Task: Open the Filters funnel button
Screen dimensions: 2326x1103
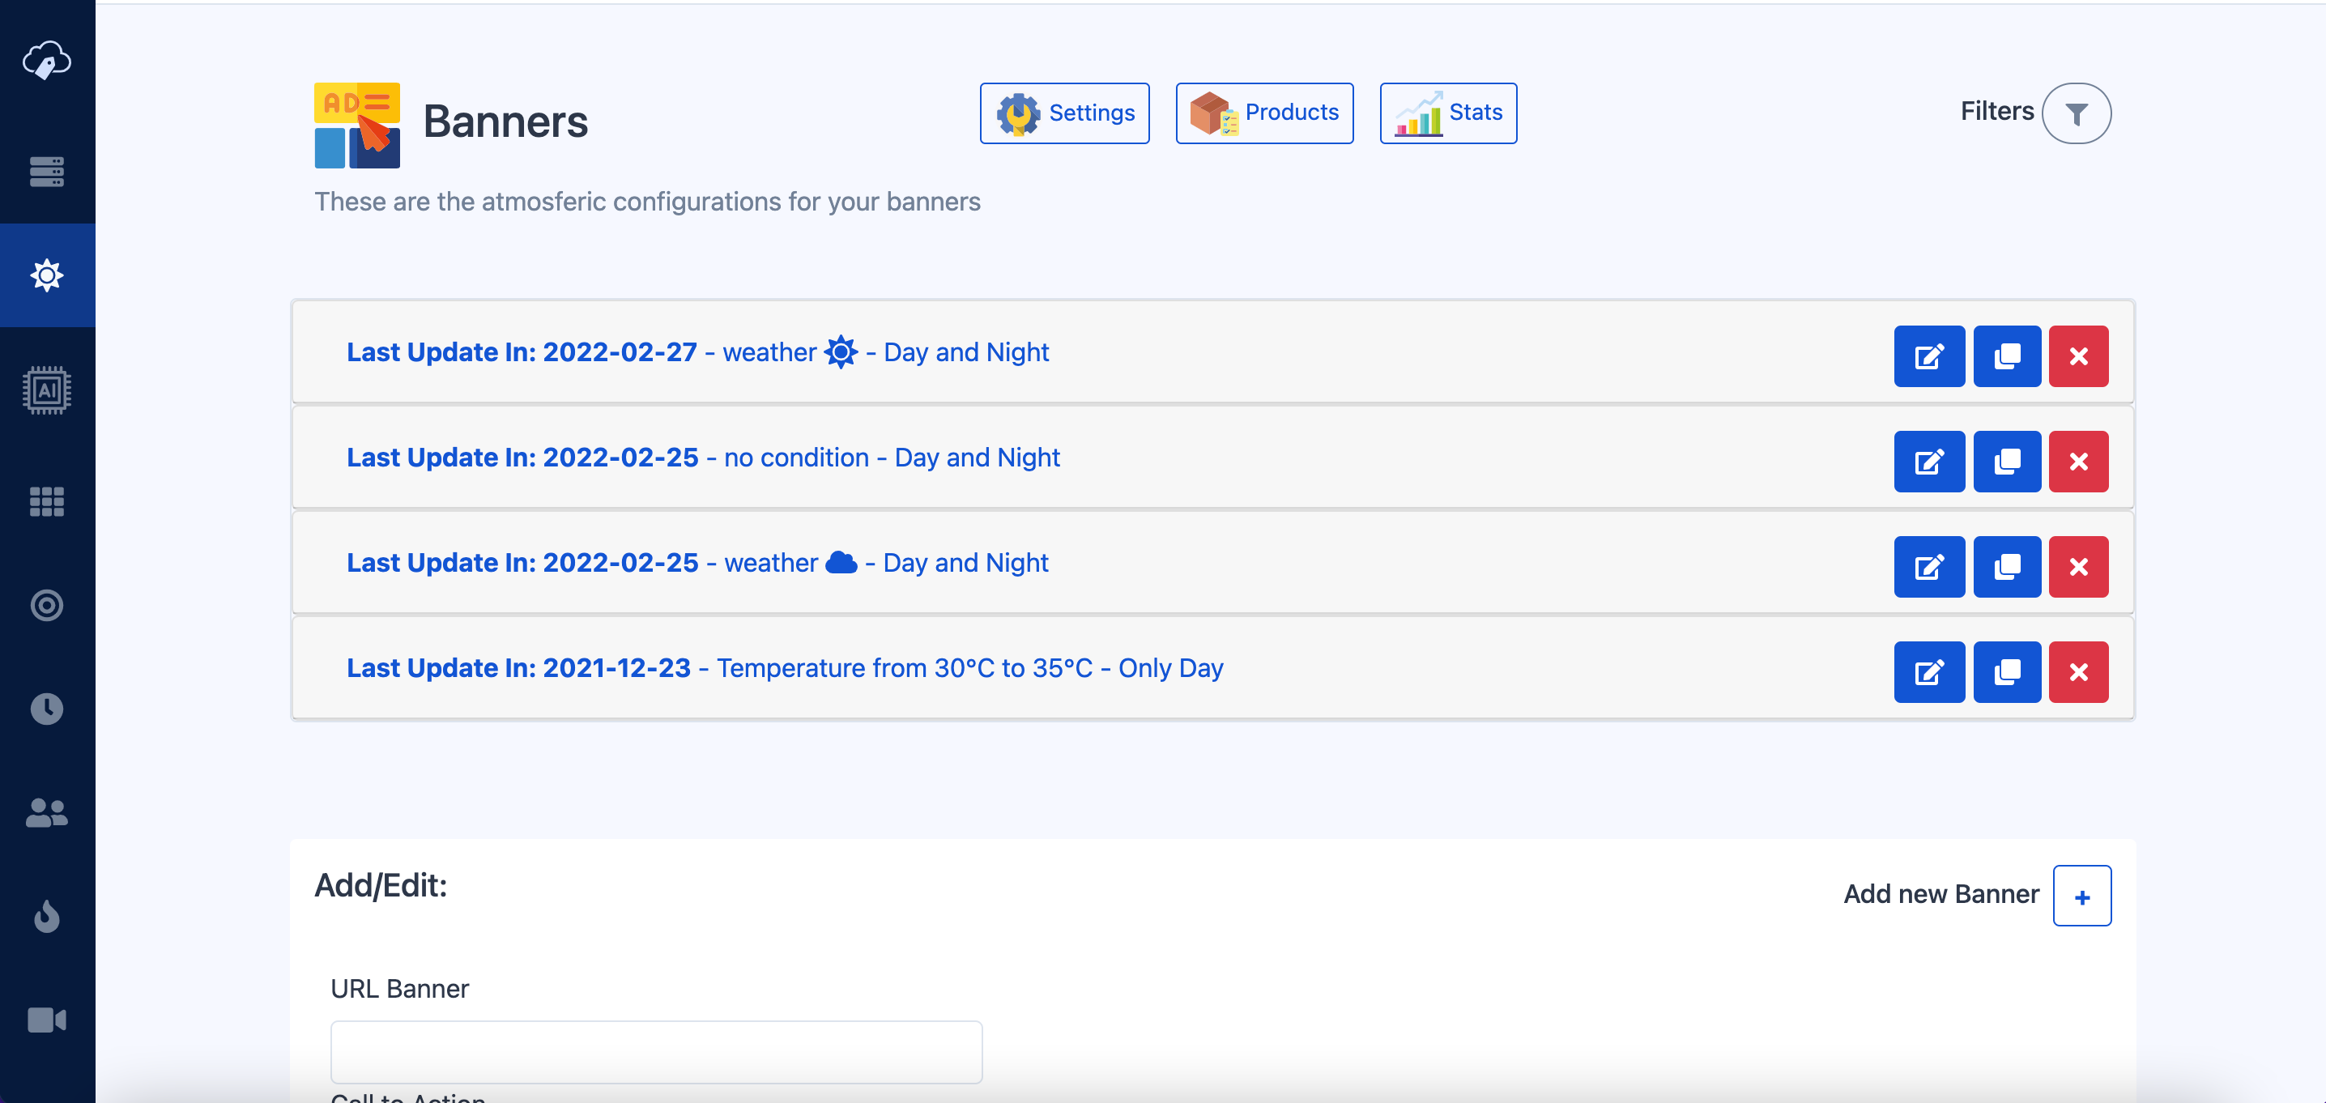Action: (2076, 113)
